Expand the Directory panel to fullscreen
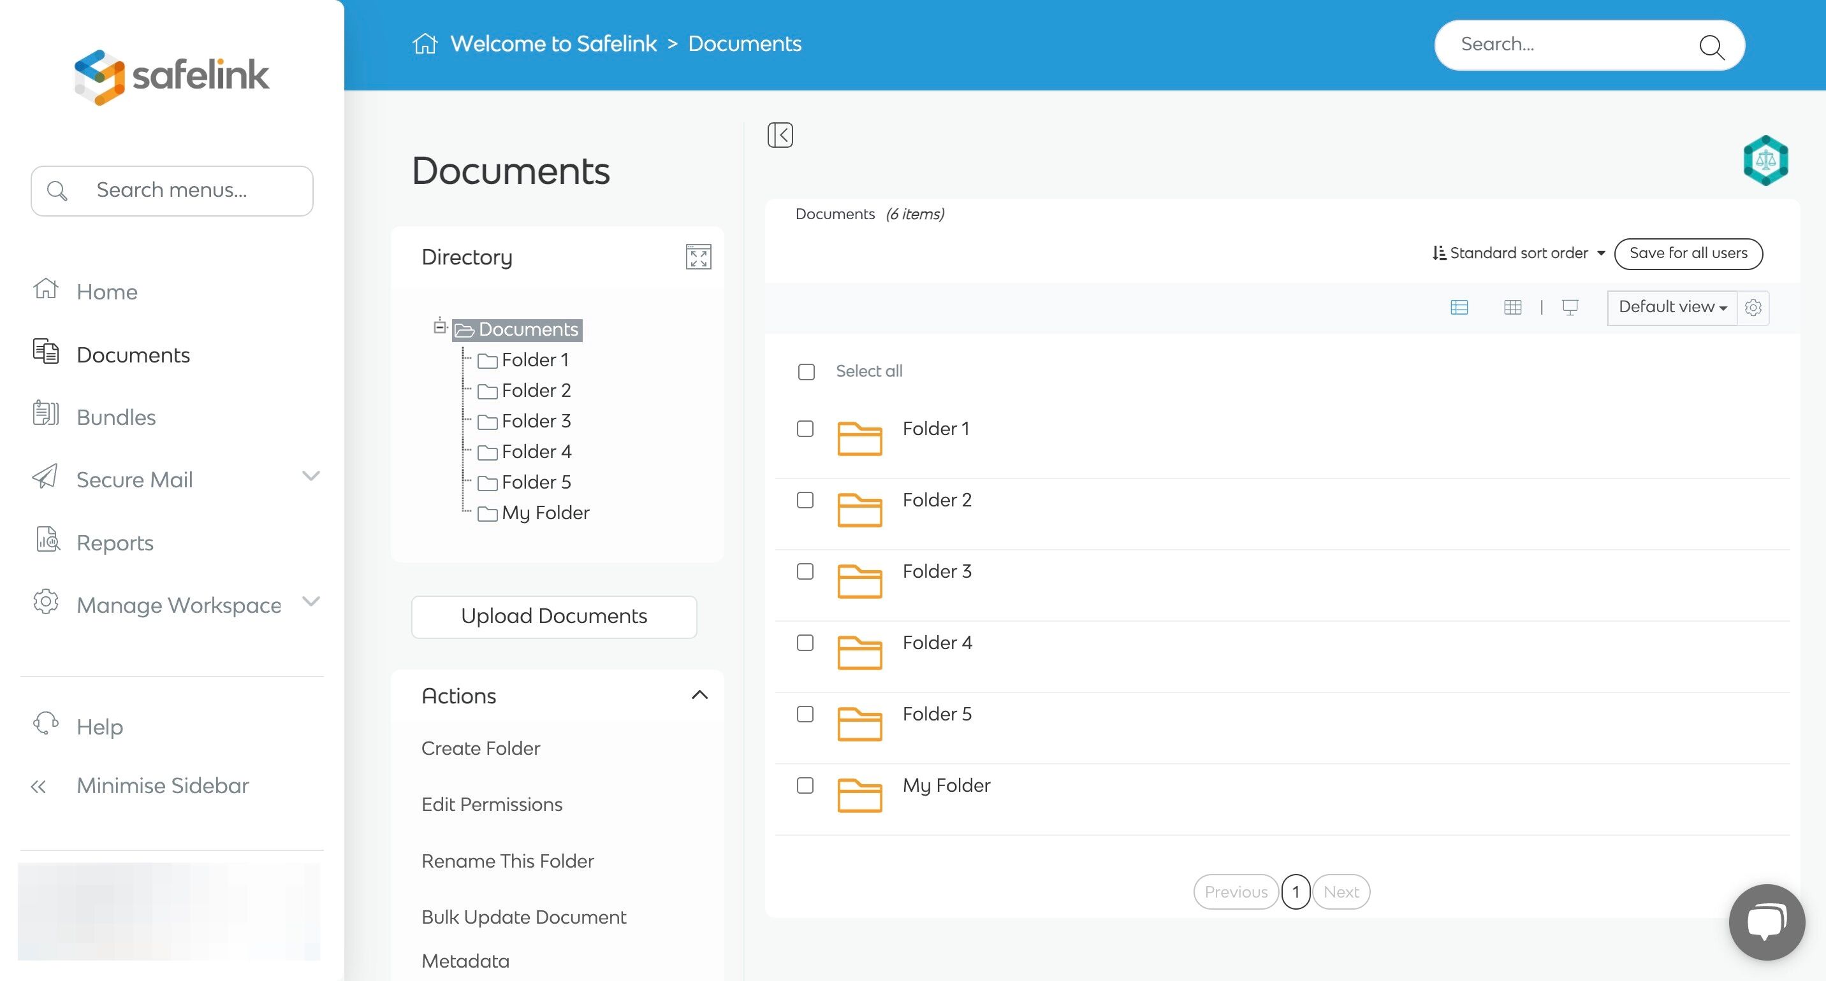Screen dimensions: 1826x981 click(698, 257)
